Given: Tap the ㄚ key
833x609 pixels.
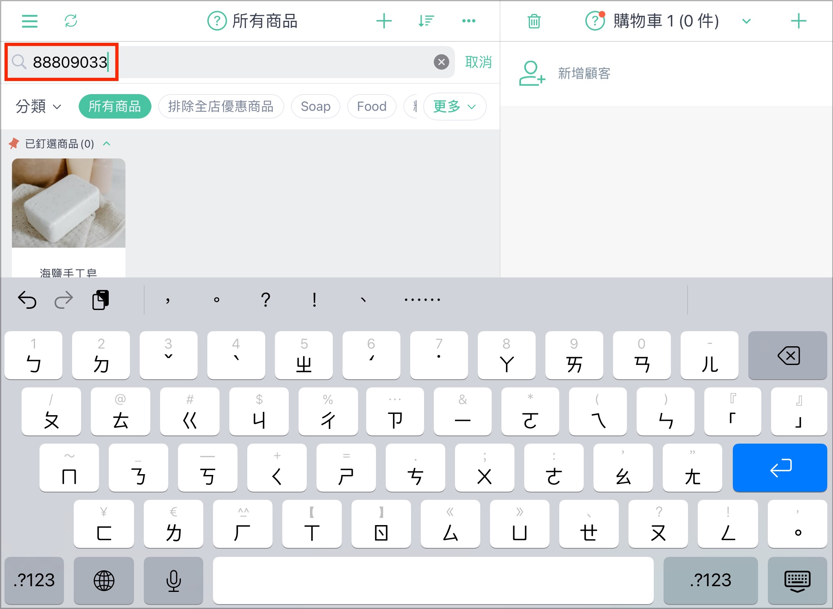Looking at the screenshot, I should pyautogui.click(x=506, y=355).
